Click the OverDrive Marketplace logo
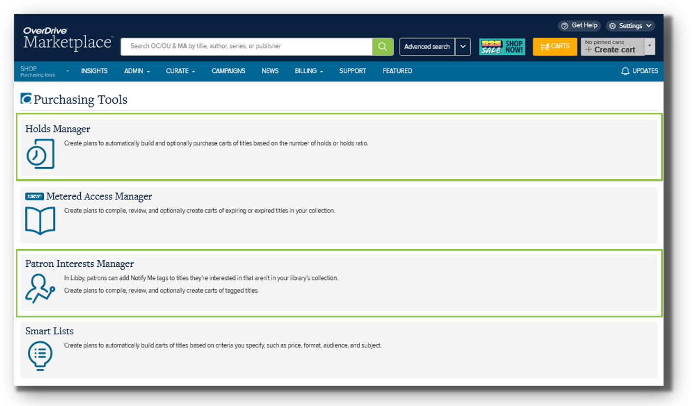The height and width of the screenshot is (406, 693). [x=68, y=39]
